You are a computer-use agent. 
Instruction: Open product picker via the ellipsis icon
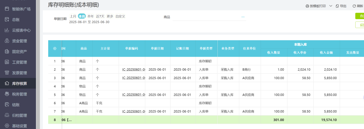click(243, 17)
